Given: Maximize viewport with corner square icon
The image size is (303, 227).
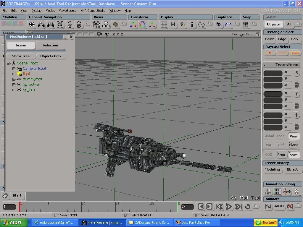Looking at the screenshot, I should pos(258,34).
